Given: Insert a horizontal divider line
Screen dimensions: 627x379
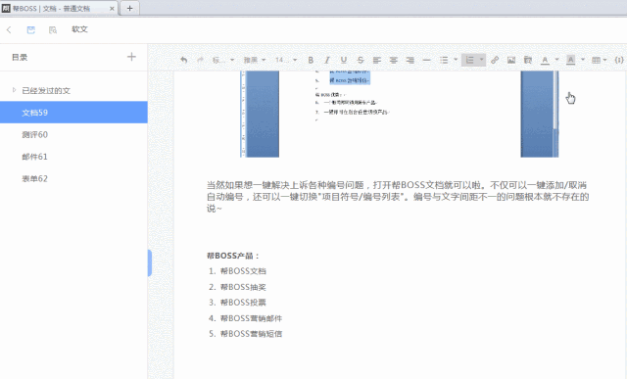Looking at the screenshot, I should [427, 60].
